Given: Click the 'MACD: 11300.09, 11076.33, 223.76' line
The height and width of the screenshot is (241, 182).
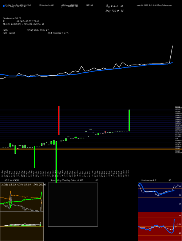Looking at the screenshot, I should (23, 24).
